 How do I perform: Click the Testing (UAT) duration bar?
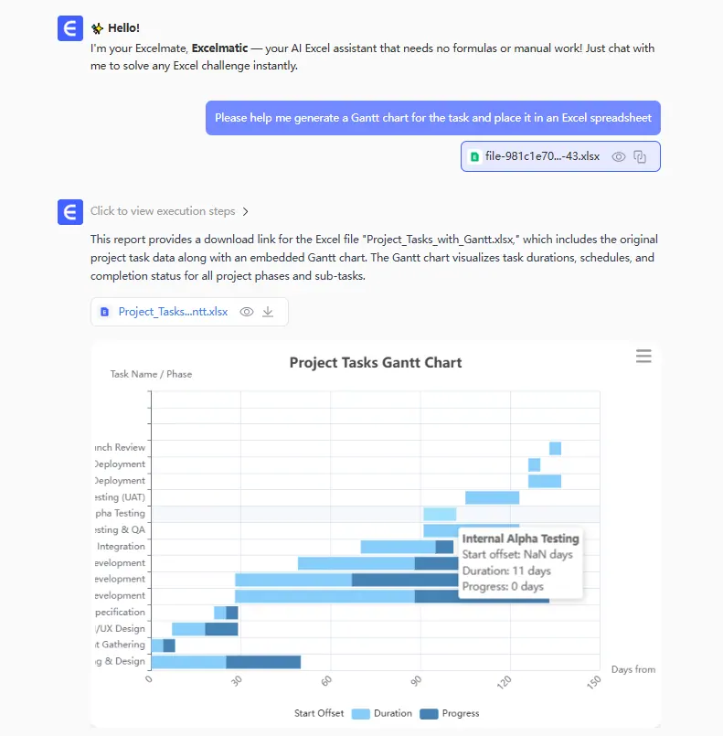(x=492, y=497)
